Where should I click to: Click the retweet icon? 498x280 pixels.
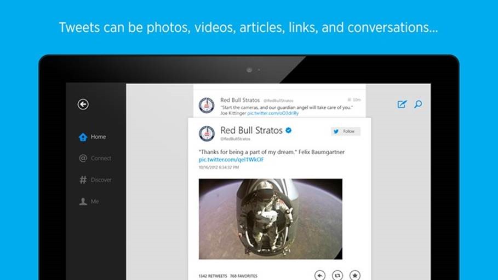pyautogui.click(x=337, y=275)
